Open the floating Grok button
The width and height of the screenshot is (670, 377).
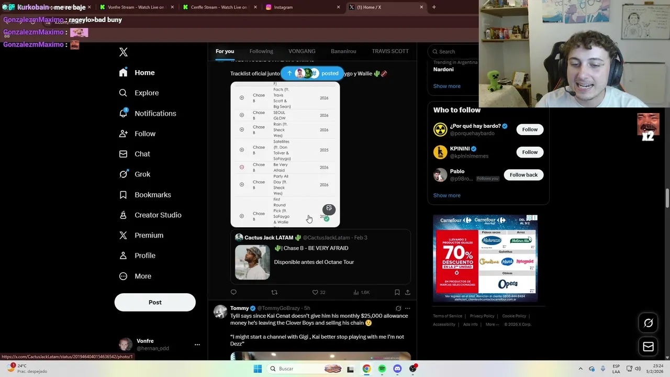pyautogui.click(x=648, y=323)
